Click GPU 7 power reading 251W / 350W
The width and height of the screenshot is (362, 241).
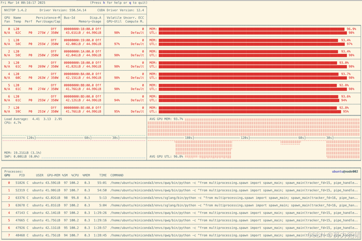pyautogui.click(x=48, y=111)
